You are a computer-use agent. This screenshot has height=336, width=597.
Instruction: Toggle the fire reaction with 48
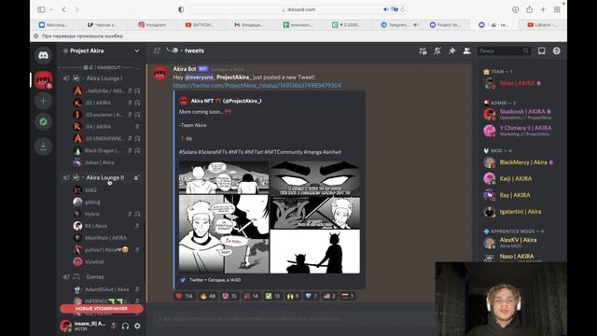coord(207,296)
